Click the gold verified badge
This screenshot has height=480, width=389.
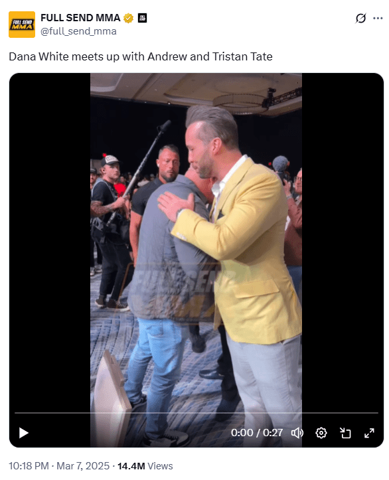[128, 18]
